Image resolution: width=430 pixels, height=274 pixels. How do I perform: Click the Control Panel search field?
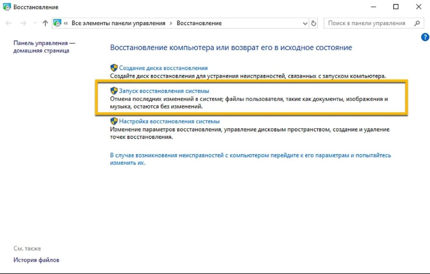tap(373, 24)
